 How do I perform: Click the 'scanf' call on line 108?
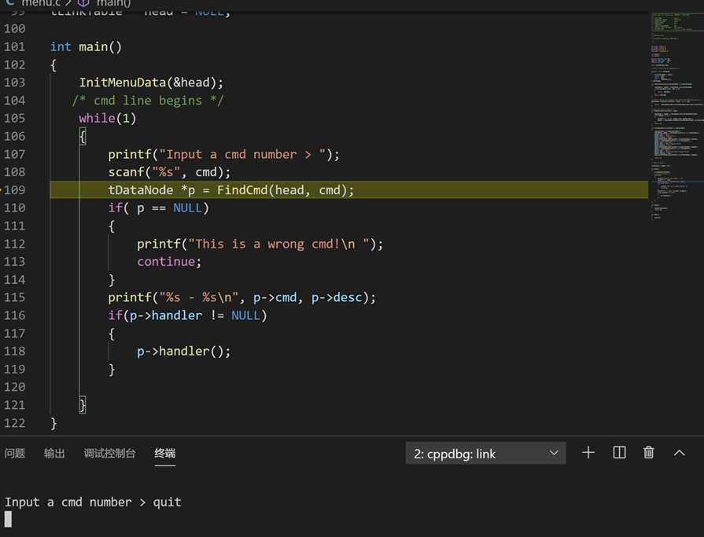click(126, 172)
